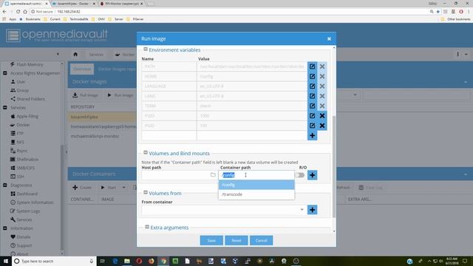
Task: Edit the LANG environment variable
Action: (x=312, y=96)
